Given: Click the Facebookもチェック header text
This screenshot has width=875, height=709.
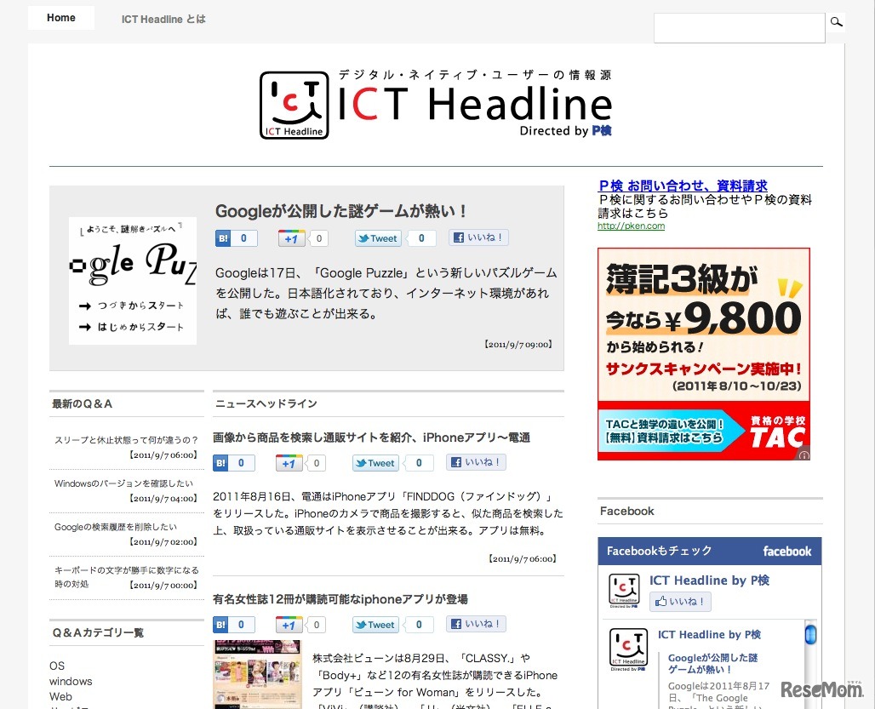Looking at the screenshot, I should pyautogui.click(x=660, y=551).
